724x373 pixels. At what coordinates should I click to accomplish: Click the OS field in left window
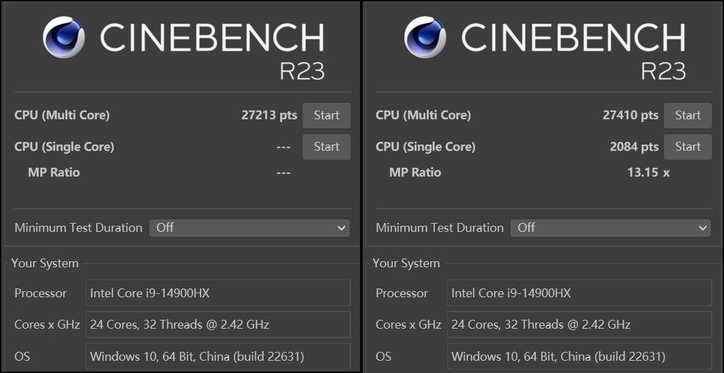tap(218, 356)
